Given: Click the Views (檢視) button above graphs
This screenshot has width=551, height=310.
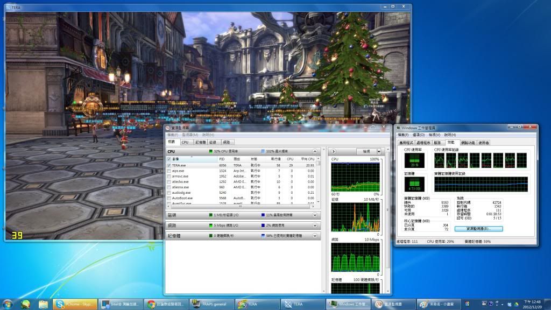Looking at the screenshot, I should (x=366, y=151).
